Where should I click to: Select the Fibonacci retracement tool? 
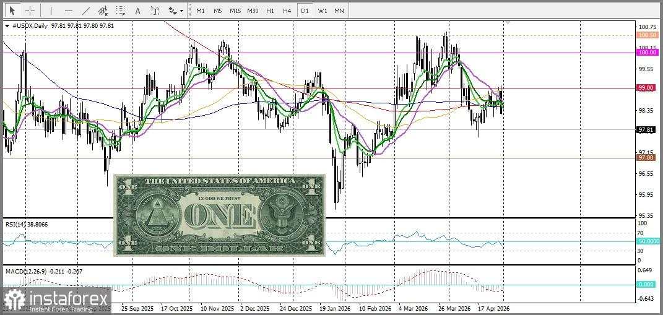click(121, 11)
